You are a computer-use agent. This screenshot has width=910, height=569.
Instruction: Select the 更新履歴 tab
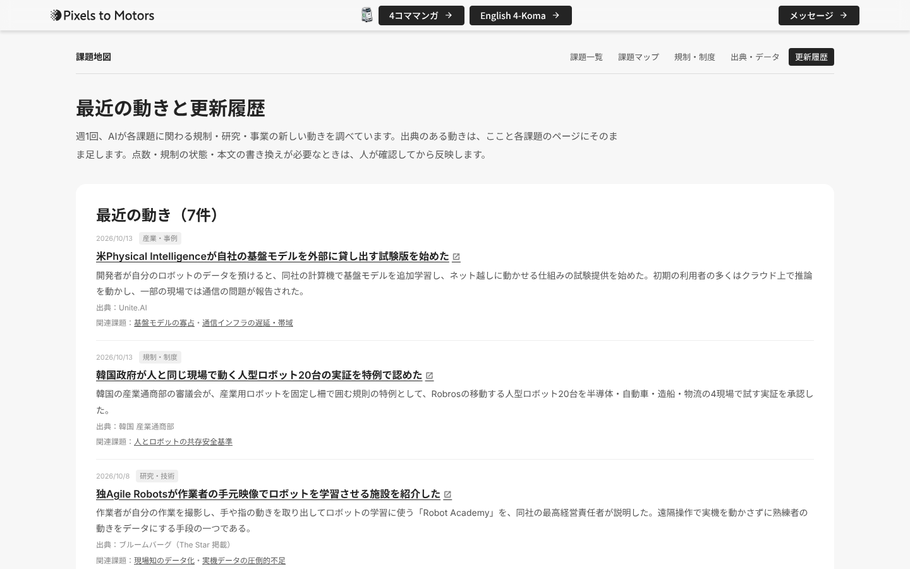(x=811, y=57)
